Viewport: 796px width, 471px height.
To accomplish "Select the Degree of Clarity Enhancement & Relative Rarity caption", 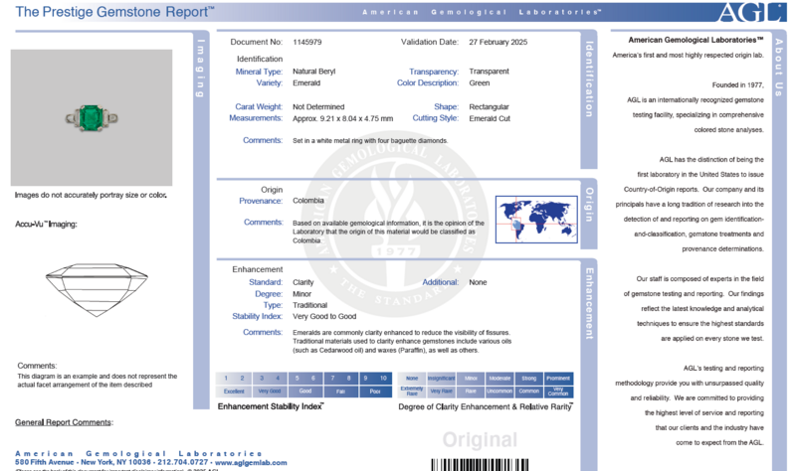I will click(x=486, y=406).
